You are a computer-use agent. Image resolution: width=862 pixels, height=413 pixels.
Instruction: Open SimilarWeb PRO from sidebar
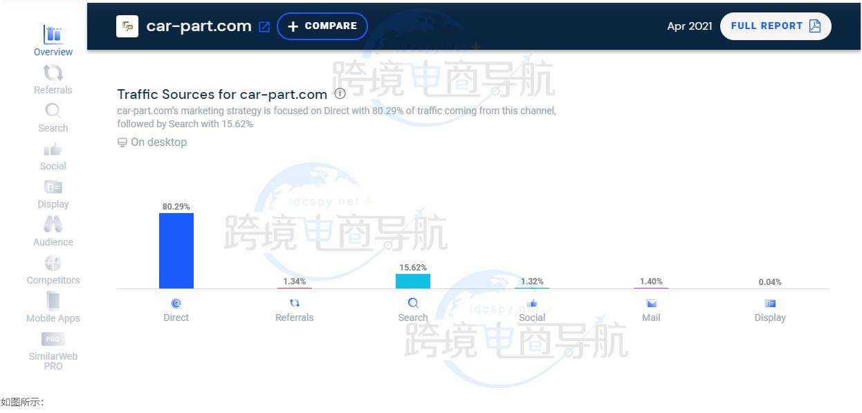(53, 339)
